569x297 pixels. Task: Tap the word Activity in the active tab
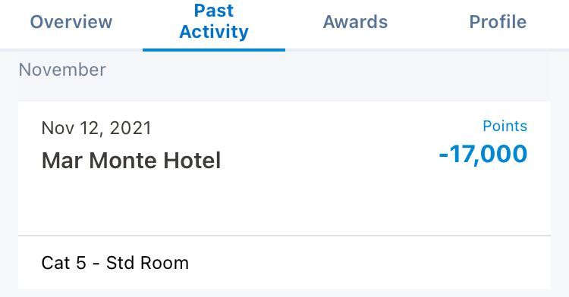(214, 32)
